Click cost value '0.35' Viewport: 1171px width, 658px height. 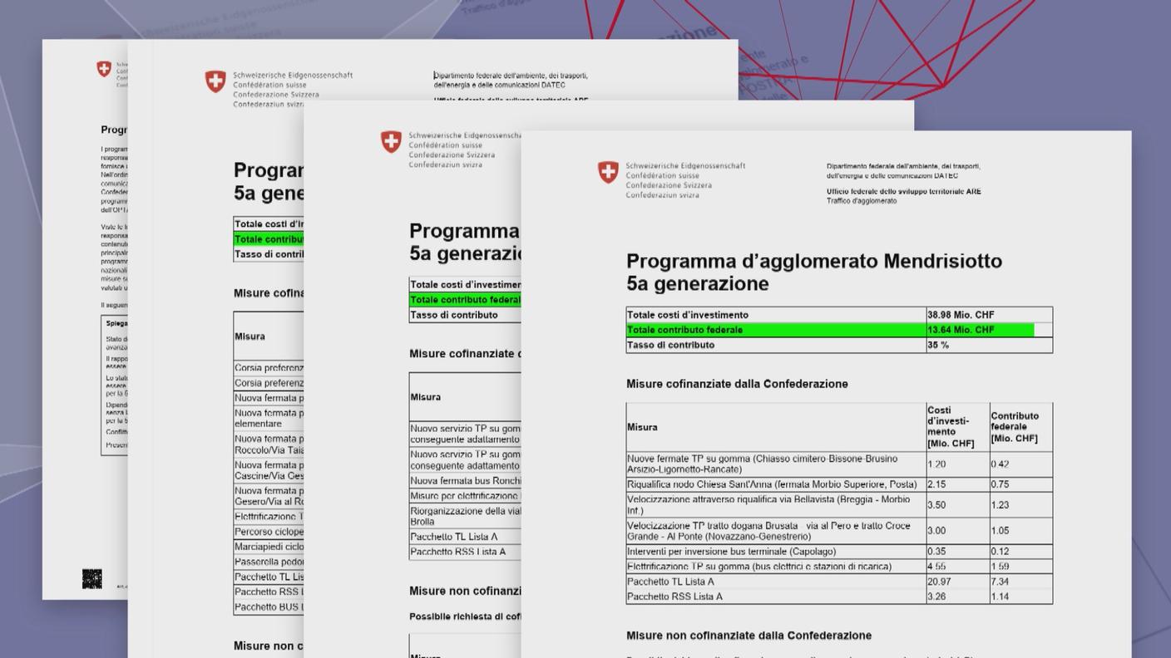pos(936,552)
